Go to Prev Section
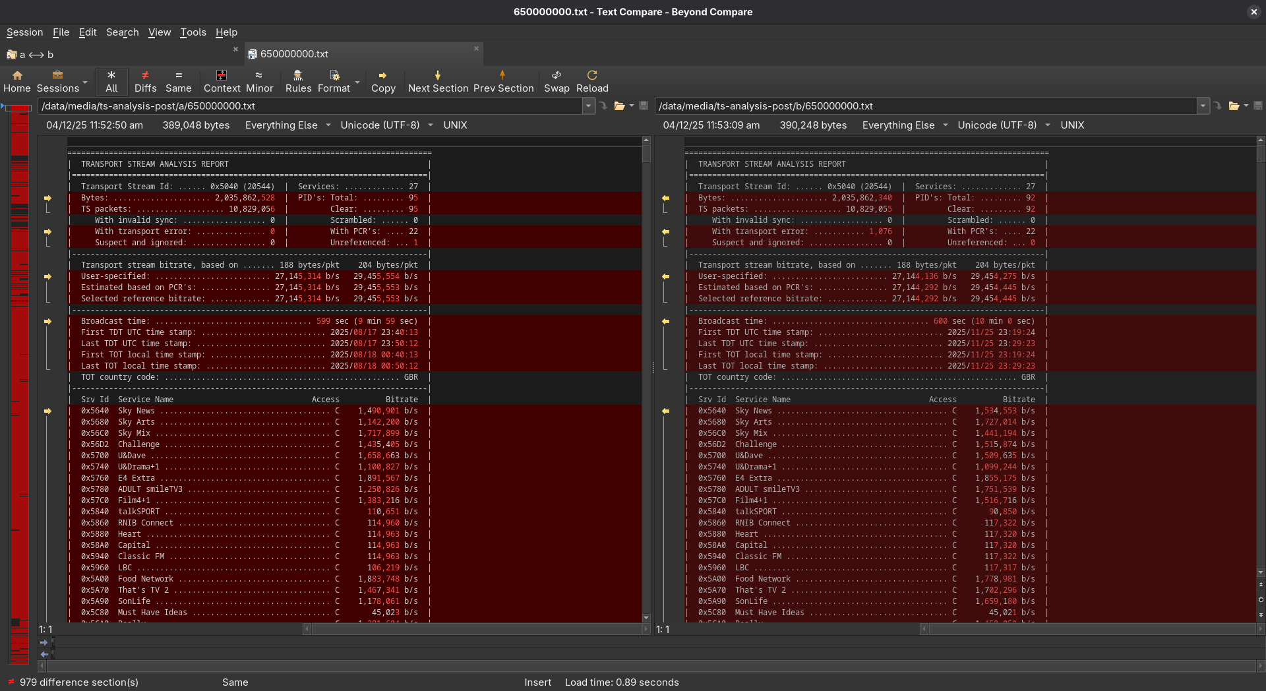Screen dimensions: 1266x691 [x=503, y=81]
